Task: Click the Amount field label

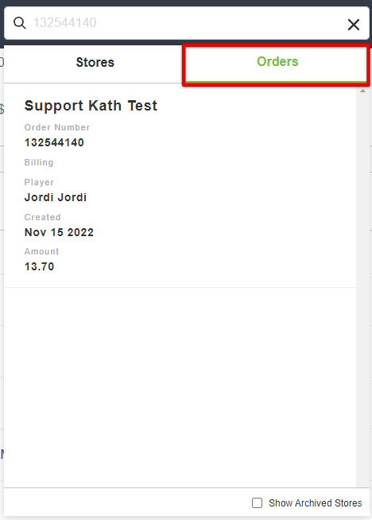Action: [41, 251]
